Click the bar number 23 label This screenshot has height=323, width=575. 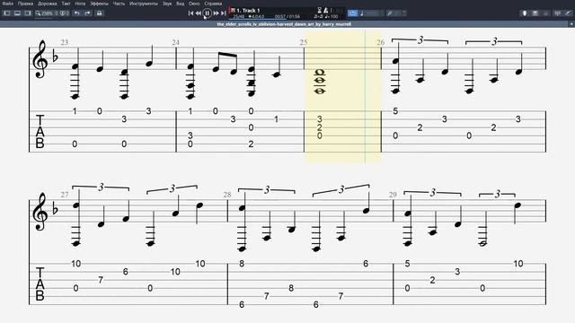pos(65,42)
